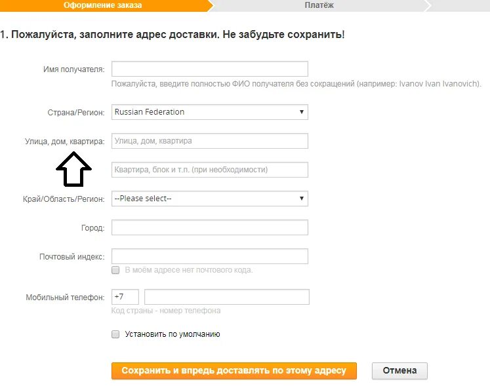Click the 'Улица, дом, квартира' address field

click(x=210, y=141)
